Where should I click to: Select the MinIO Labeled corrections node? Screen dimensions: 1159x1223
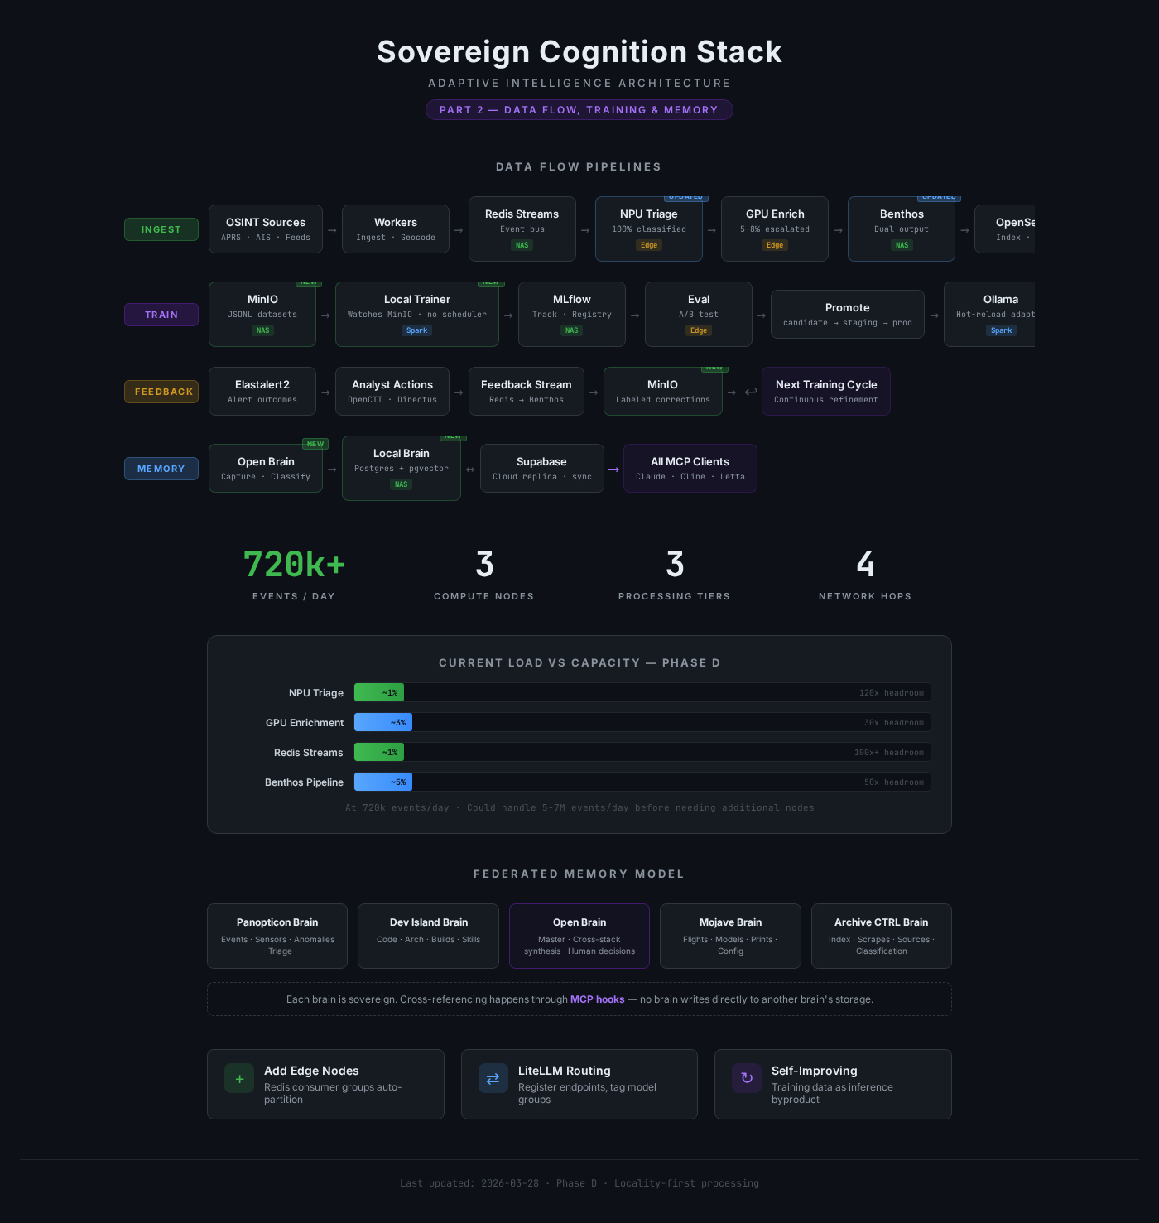[x=663, y=392]
